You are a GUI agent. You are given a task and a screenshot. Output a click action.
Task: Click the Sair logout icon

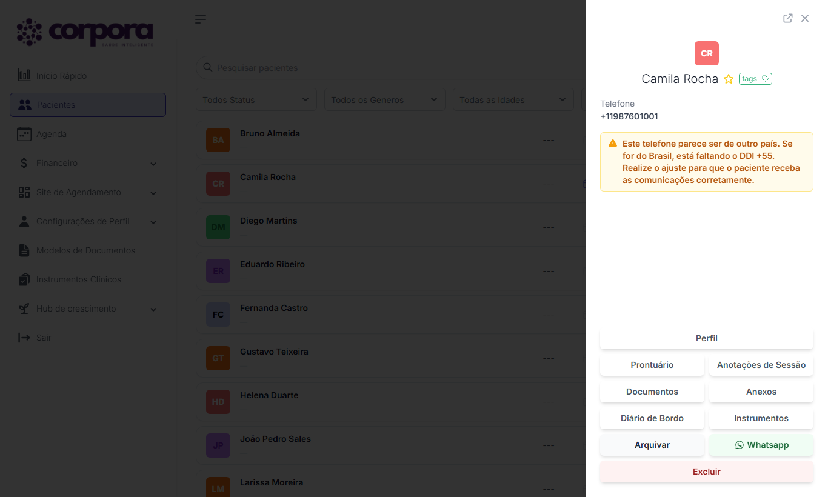pos(24,338)
